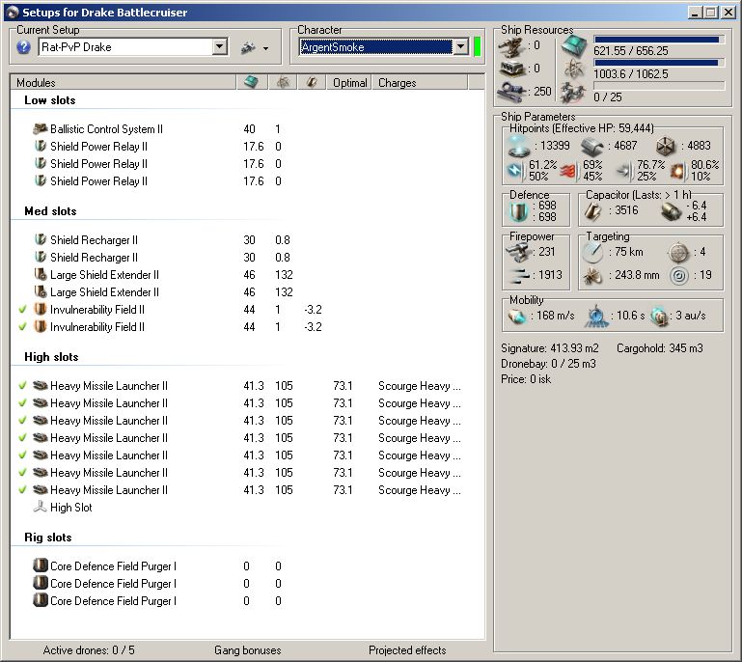Click the CPU usage progress bar
The height and width of the screenshot is (662, 742).
(659, 40)
